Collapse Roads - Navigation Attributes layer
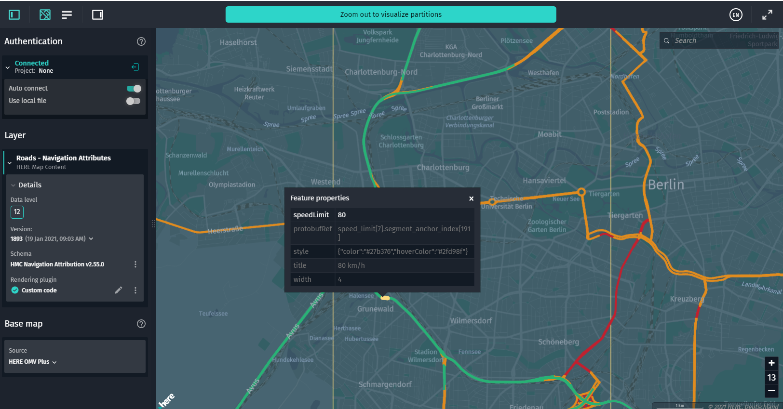This screenshot has width=783, height=409. (x=9, y=163)
